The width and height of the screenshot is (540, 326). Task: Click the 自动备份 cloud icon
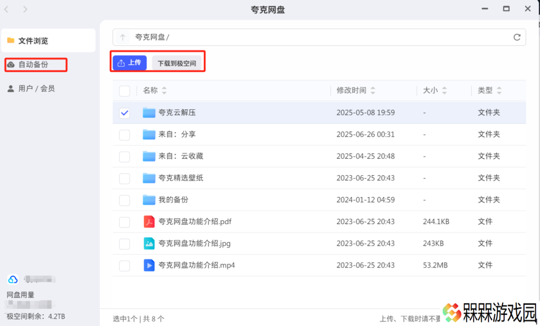[x=11, y=64]
